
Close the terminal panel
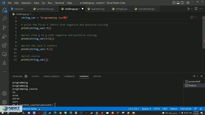[201, 76]
